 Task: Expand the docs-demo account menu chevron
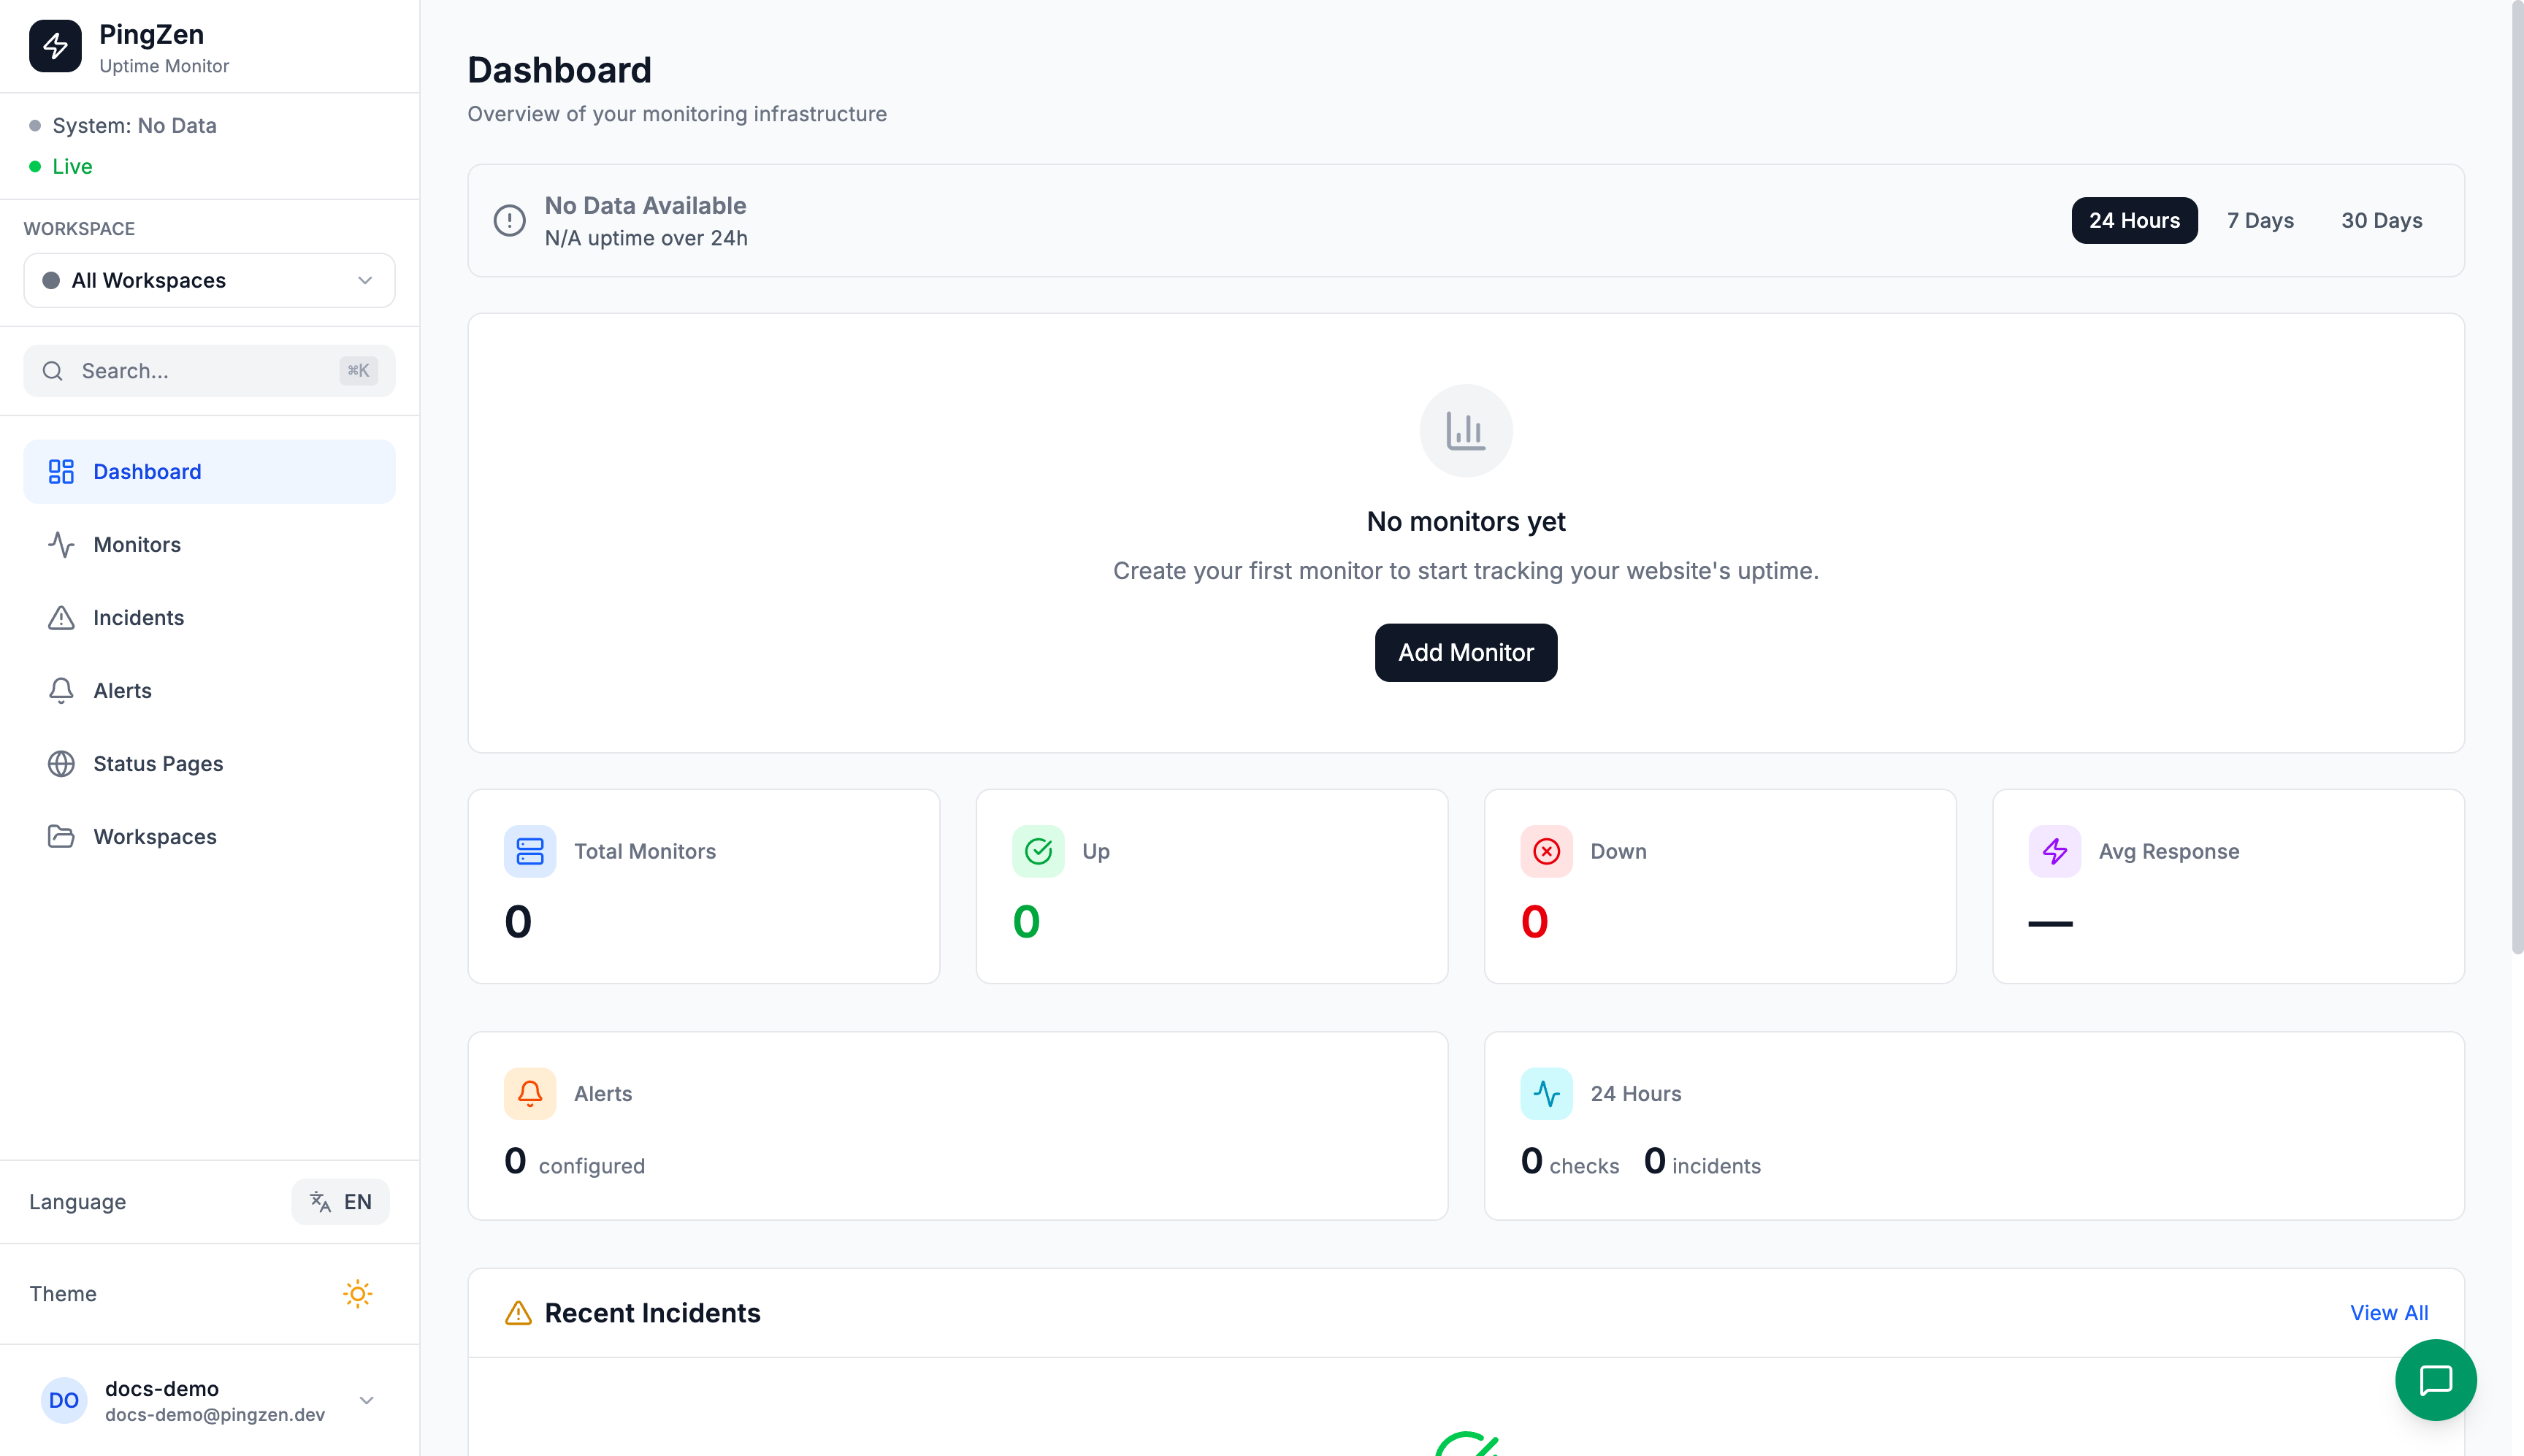click(366, 1400)
